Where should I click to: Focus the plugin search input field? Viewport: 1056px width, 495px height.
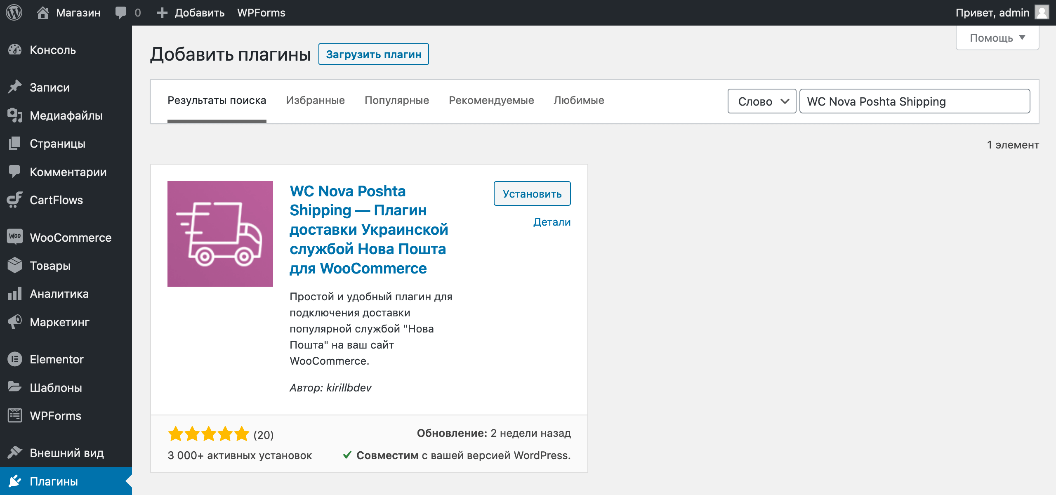point(915,101)
